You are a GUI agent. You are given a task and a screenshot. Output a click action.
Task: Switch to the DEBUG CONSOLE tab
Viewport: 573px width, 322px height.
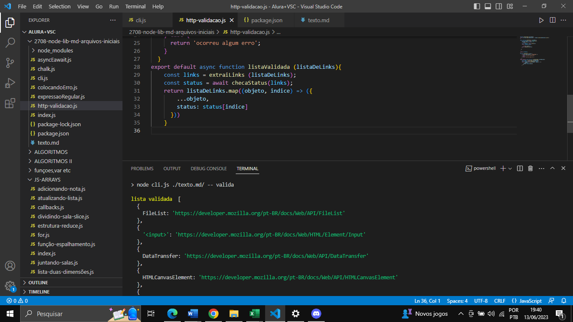(208, 169)
